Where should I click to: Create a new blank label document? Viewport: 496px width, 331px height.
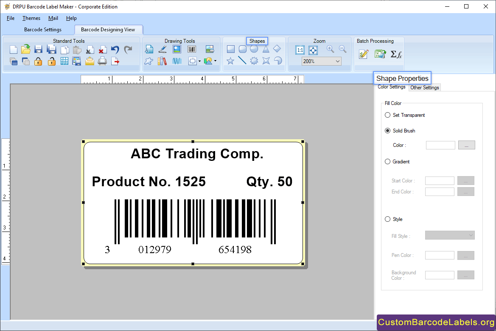[13, 50]
